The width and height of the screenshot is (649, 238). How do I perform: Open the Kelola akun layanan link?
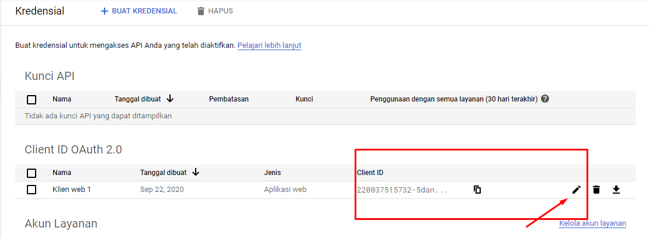coord(592,223)
